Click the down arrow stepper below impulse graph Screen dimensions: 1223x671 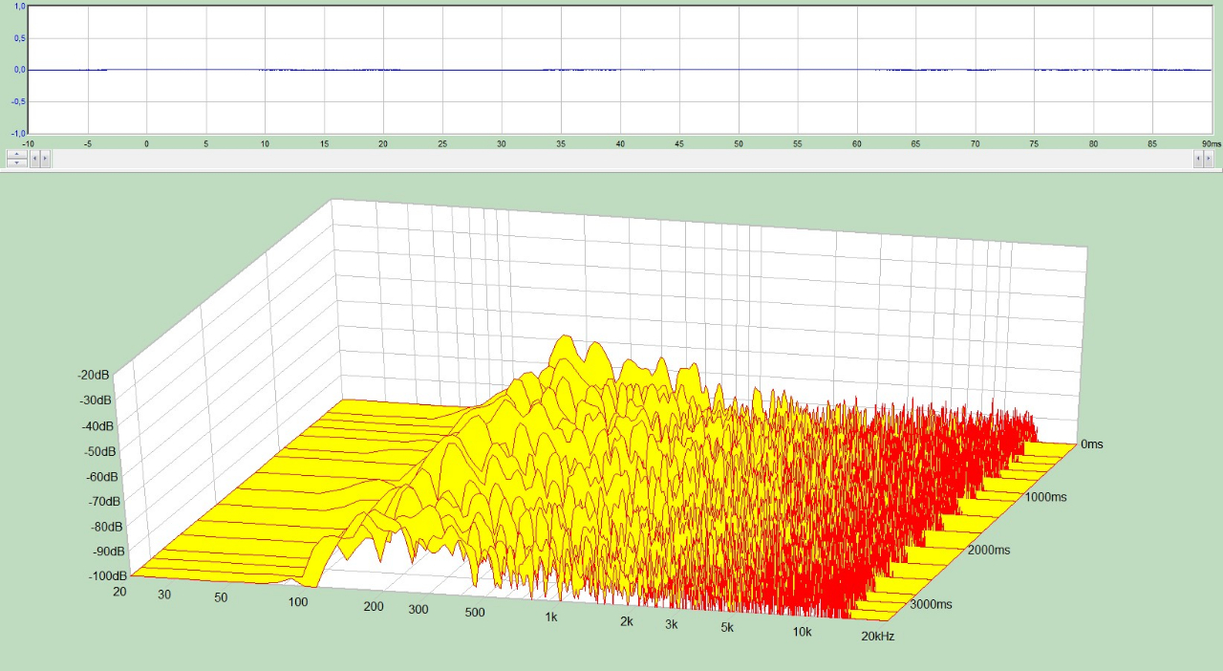[x=17, y=163]
